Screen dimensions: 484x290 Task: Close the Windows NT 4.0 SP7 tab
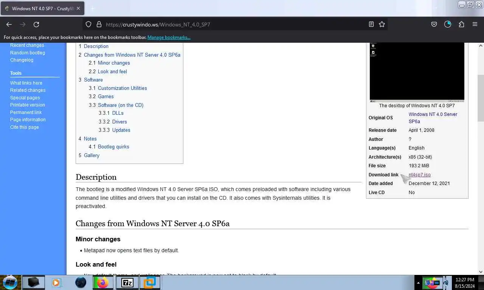[78, 8]
